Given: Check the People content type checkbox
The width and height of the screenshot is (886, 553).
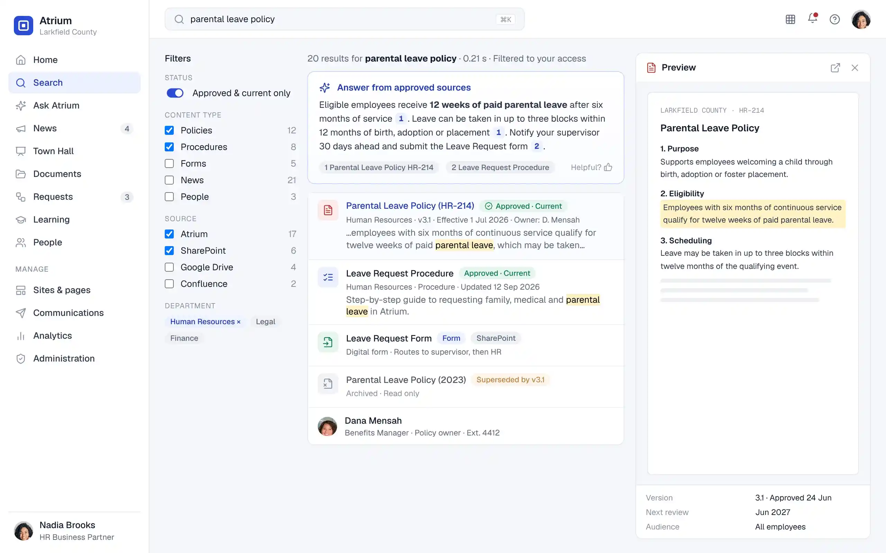Looking at the screenshot, I should (x=169, y=197).
